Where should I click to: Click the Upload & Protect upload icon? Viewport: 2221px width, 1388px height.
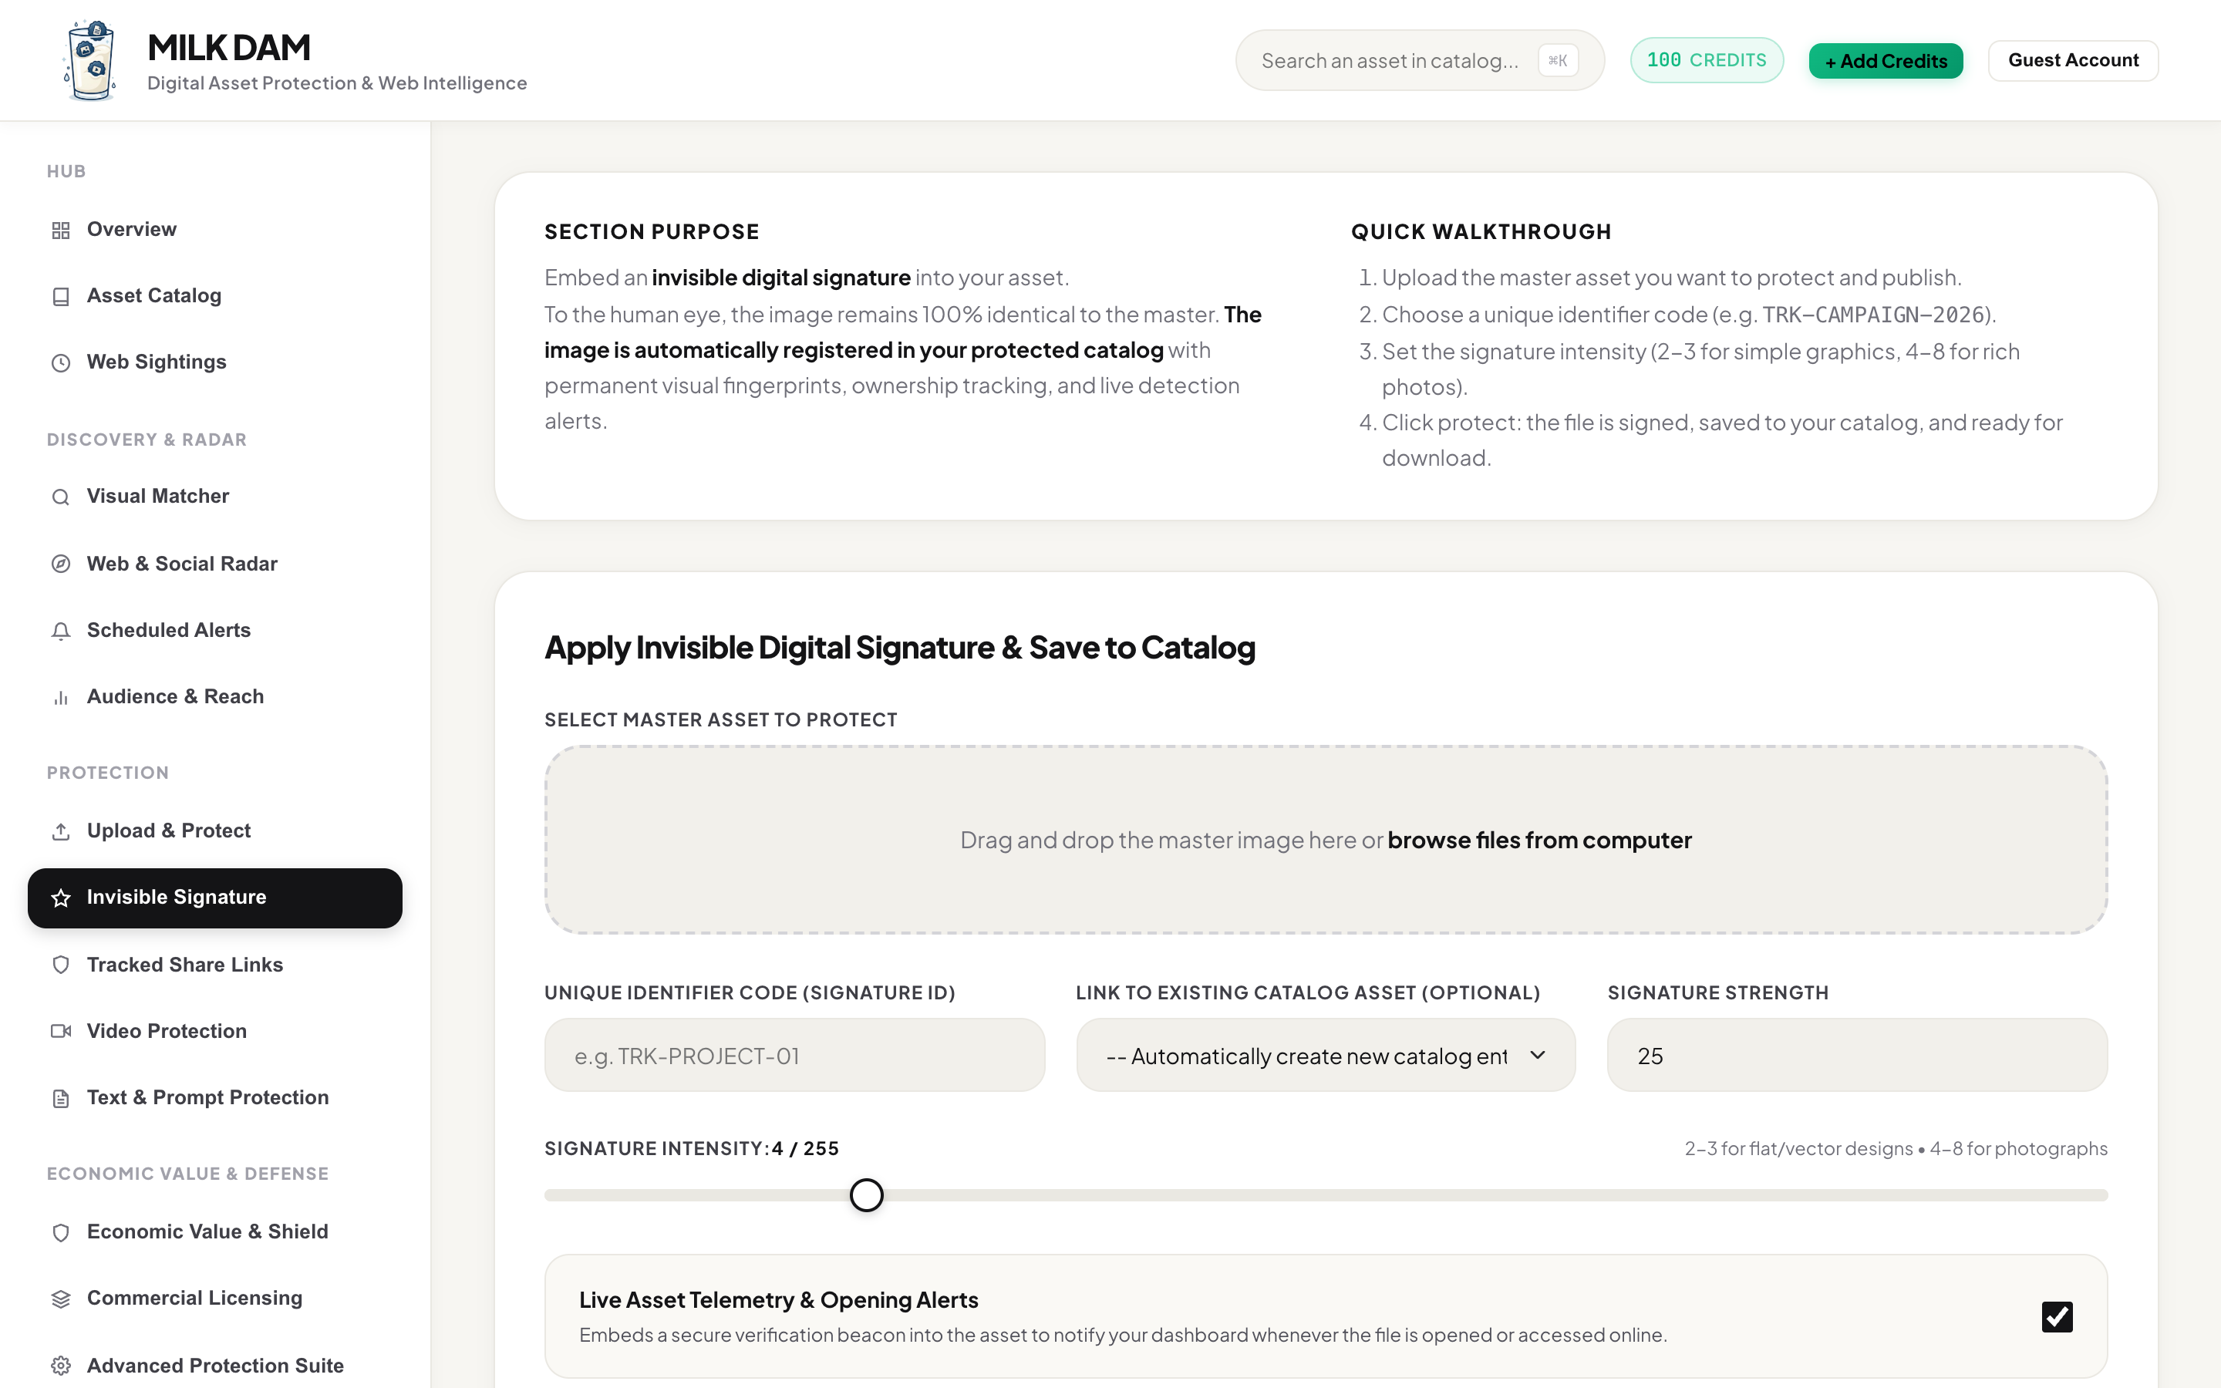(x=61, y=830)
